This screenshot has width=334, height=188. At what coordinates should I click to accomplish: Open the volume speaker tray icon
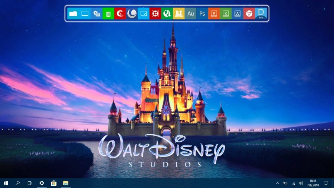[301, 183]
